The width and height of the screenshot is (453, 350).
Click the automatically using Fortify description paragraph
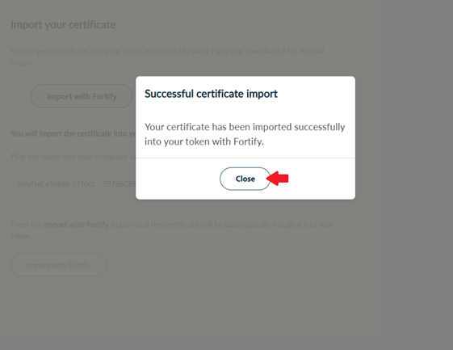167,57
